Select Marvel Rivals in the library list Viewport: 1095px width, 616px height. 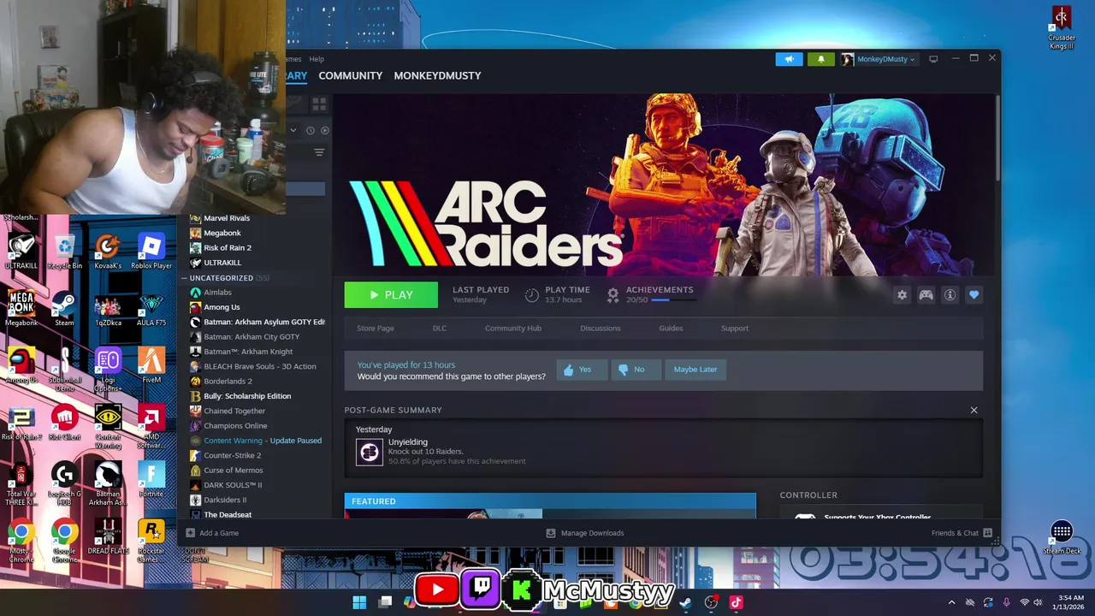[227, 218]
